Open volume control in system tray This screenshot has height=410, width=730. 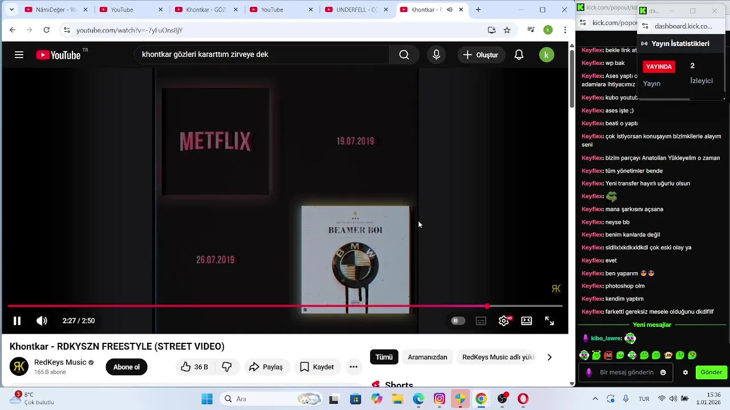[674, 399]
